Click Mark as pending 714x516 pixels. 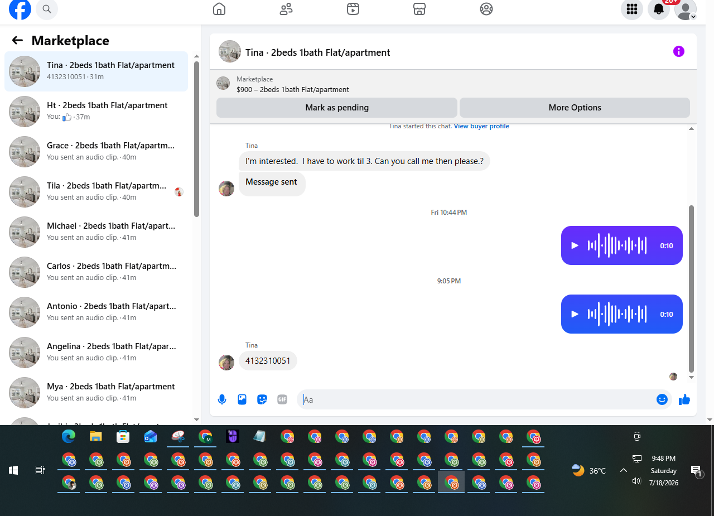337,108
